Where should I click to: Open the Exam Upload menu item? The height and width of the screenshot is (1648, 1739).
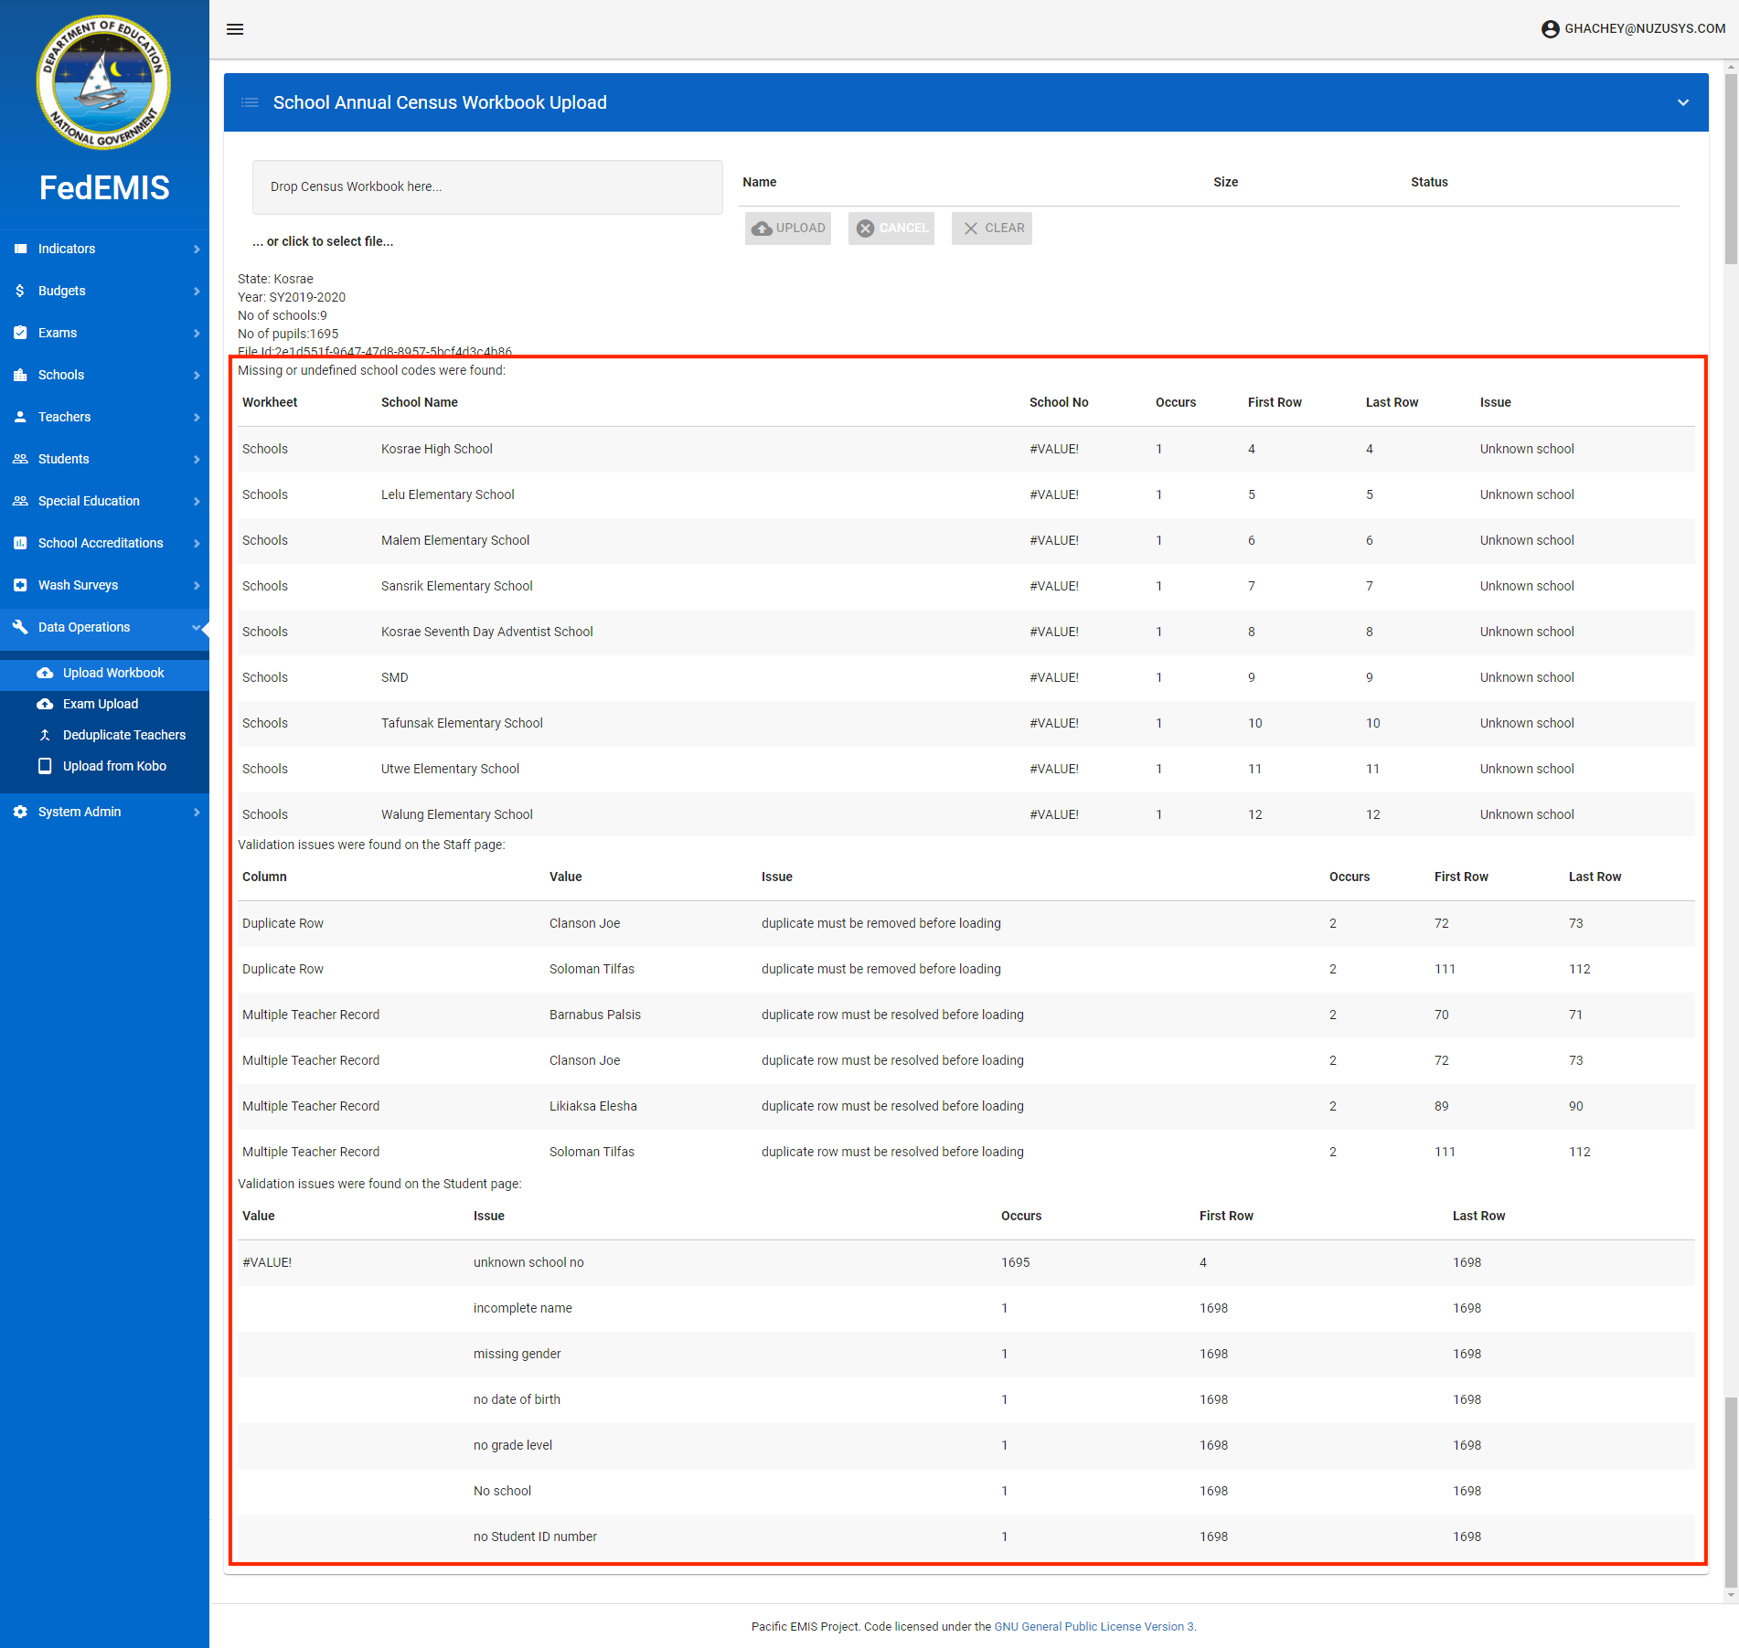(101, 704)
